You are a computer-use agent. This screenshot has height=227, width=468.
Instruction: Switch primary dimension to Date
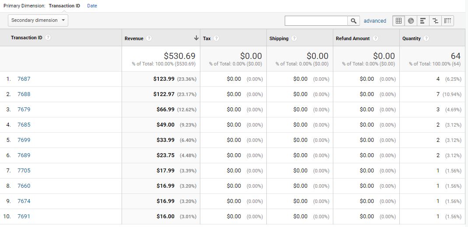click(x=92, y=6)
